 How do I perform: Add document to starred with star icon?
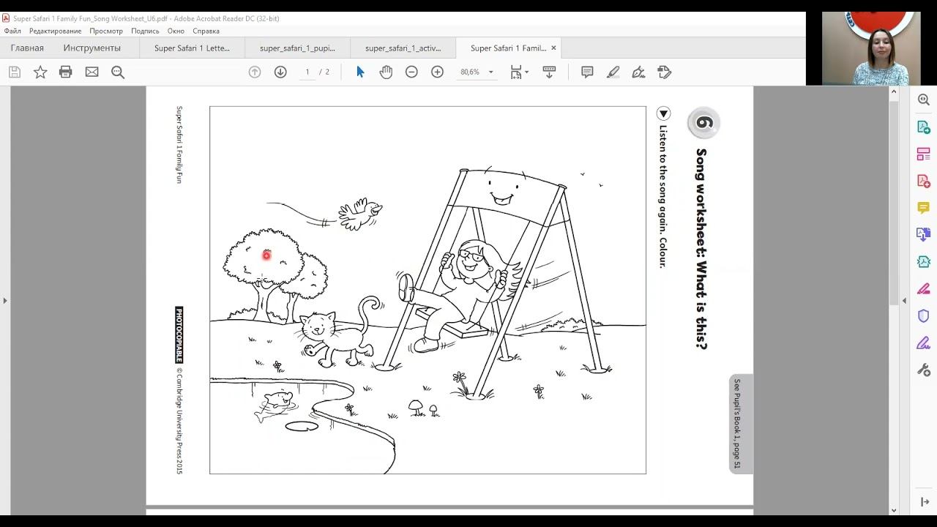(40, 72)
